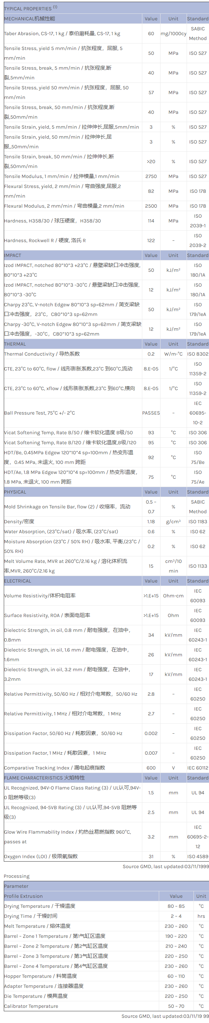Click the Tensile Modulus value 2750

[151, 176]
